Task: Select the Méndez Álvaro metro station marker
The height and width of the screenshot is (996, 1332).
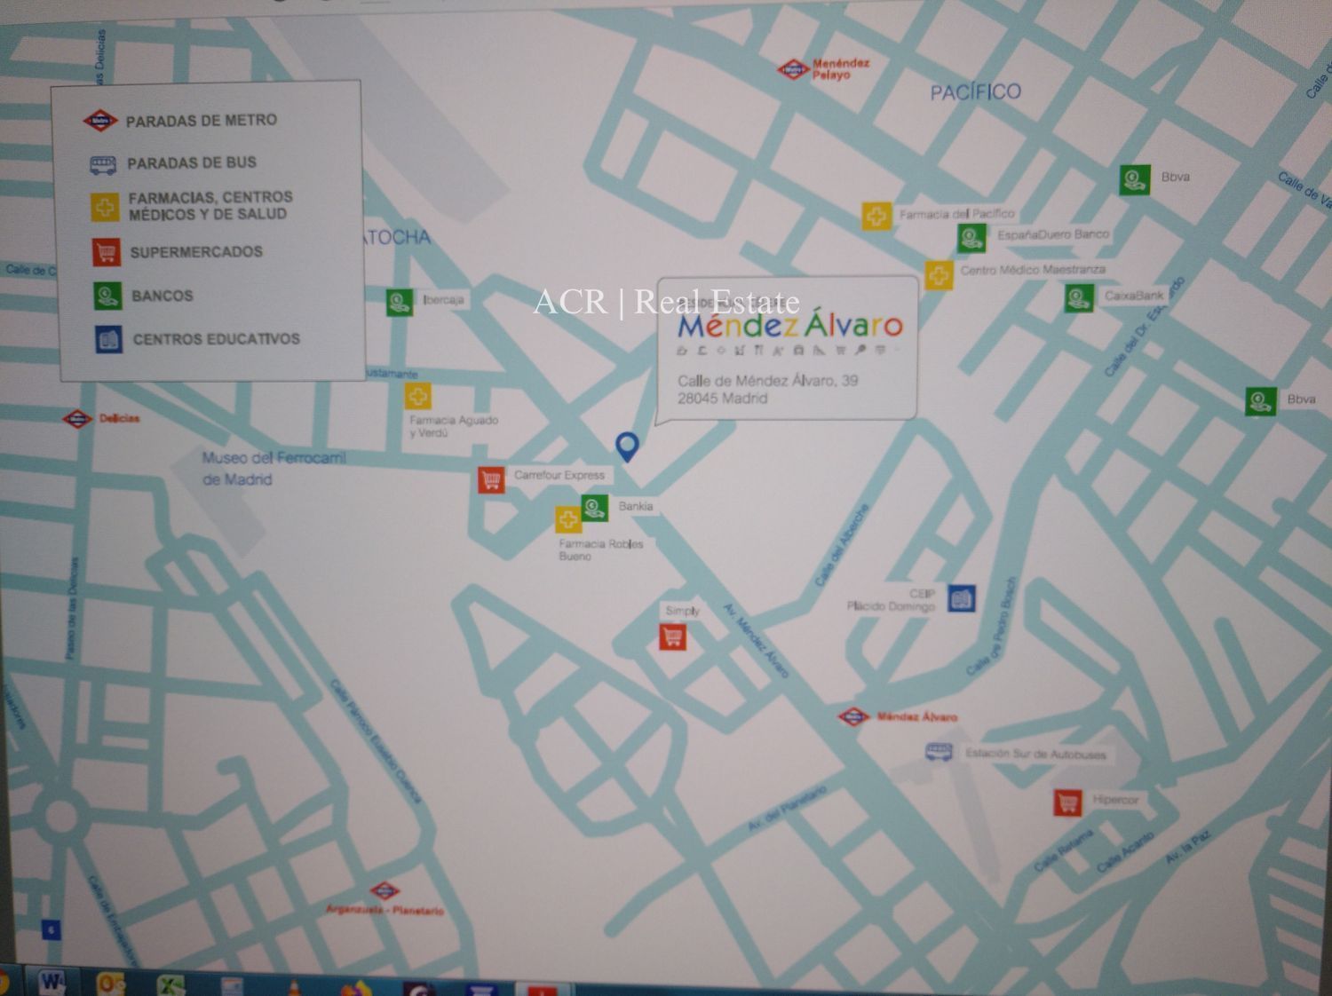Action: [853, 716]
